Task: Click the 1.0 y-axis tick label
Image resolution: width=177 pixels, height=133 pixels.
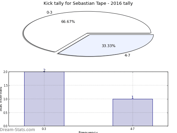Action: 5,99
